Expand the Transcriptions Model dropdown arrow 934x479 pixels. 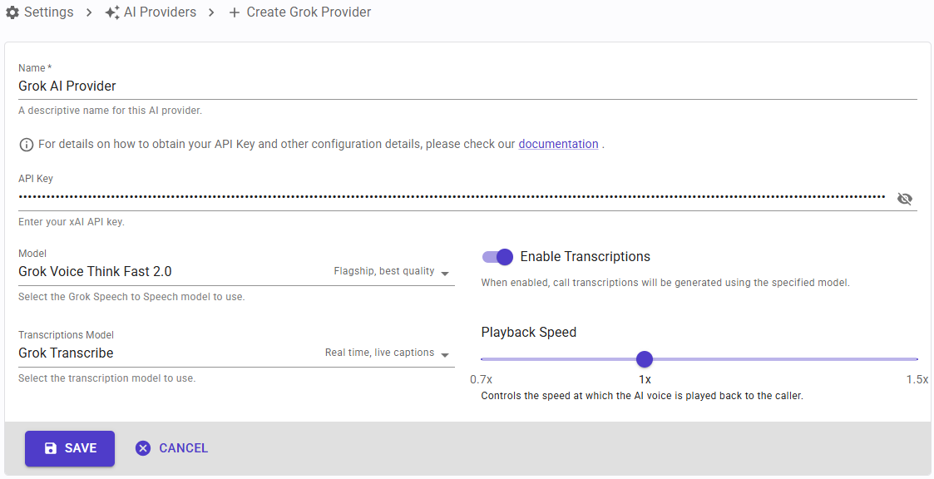(445, 354)
